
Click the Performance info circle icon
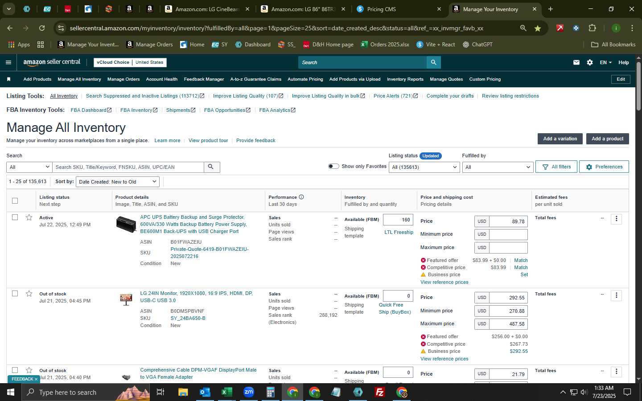(301, 197)
